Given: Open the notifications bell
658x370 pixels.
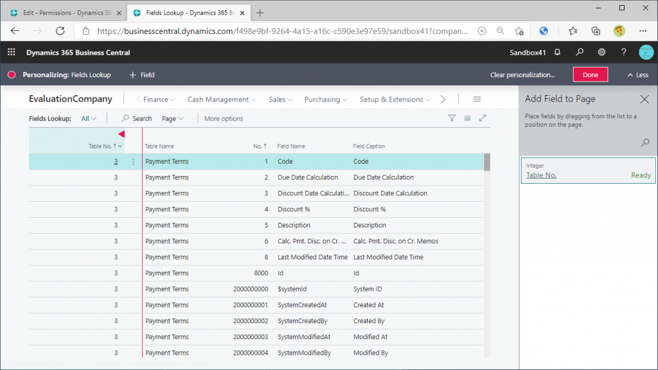Looking at the screenshot, I should coord(557,52).
